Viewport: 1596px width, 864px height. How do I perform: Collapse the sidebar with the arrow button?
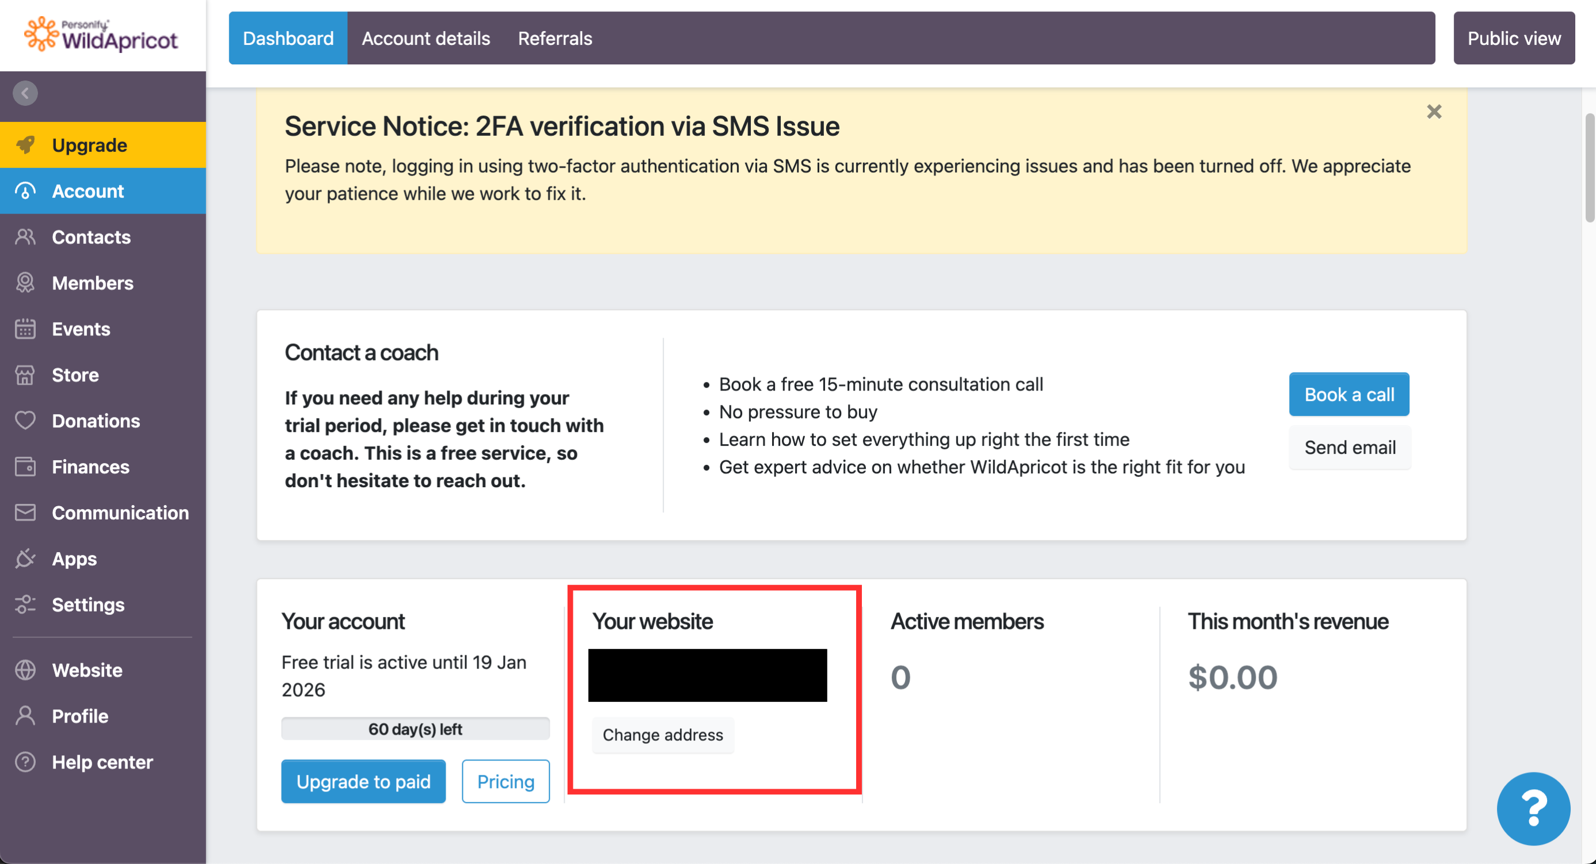pyautogui.click(x=25, y=93)
